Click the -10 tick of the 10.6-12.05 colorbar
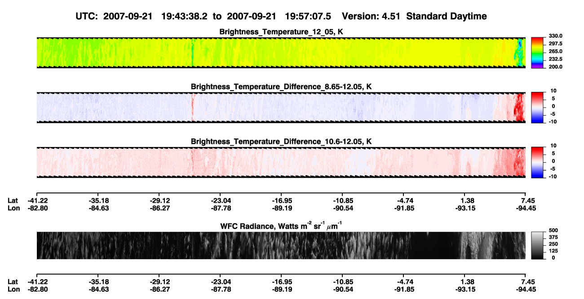This screenshot has height=299, width=584. coord(553,177)
